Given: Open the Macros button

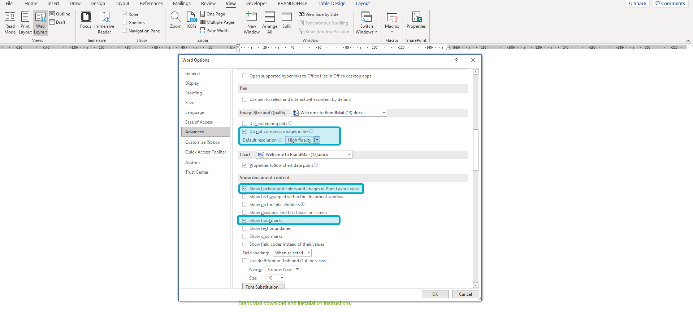Looking at the screenshot, I should [x=392, y=23].
